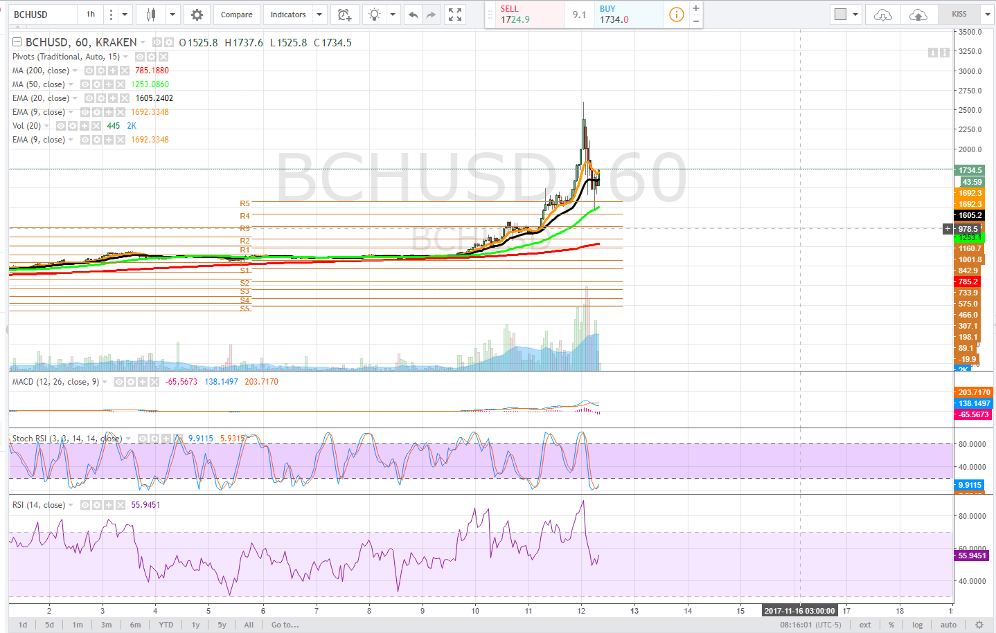The height and width of the screenshot is (633, 996).
Task: Decrease order quantity with minus button
Action: (696, 21)
